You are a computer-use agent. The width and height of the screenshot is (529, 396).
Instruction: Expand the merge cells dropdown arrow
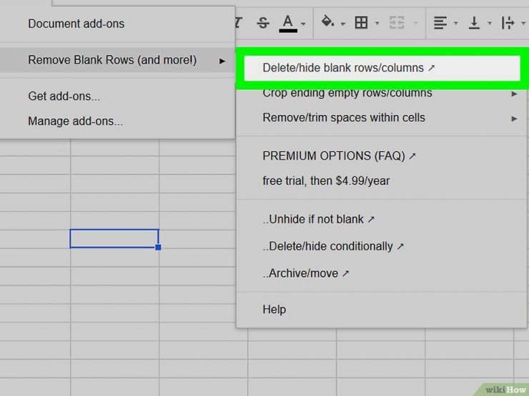(415, 24)
